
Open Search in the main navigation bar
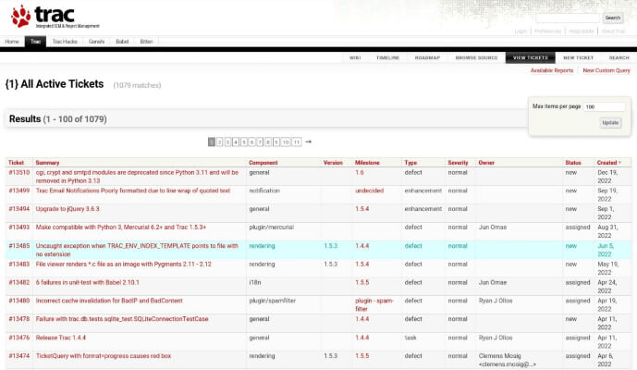[x=619, y=57]
